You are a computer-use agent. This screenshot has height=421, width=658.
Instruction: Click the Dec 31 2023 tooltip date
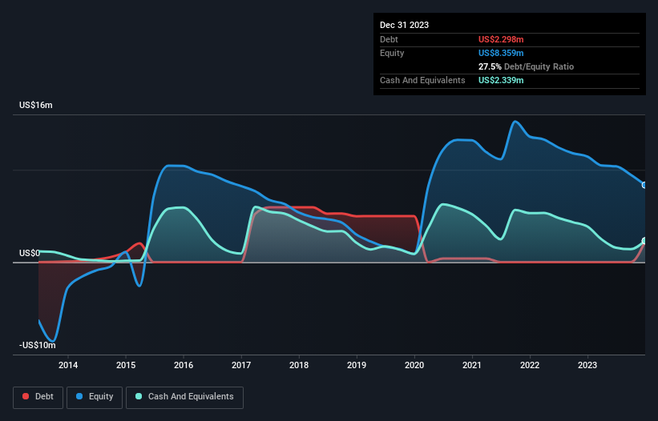pos(404,25)
